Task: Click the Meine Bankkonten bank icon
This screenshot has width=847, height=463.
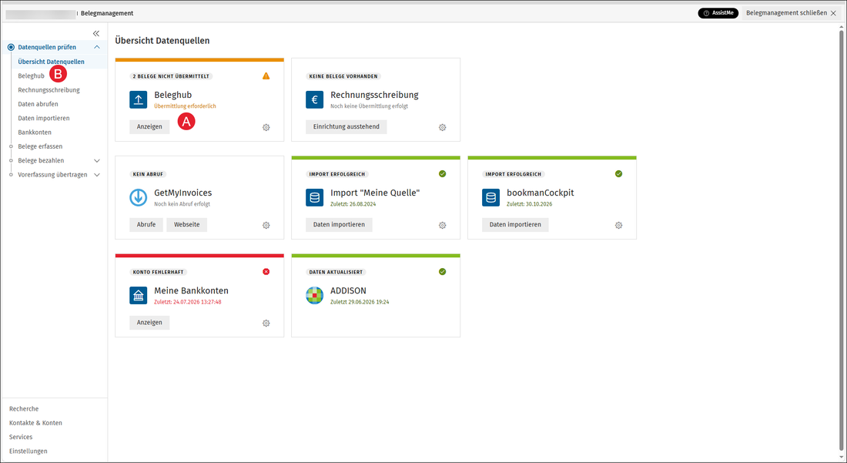Action: coord(139,295)
